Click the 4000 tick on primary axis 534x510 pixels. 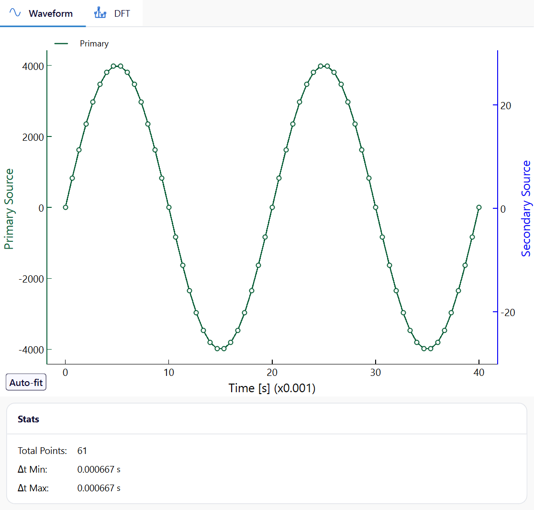(33, 66)
